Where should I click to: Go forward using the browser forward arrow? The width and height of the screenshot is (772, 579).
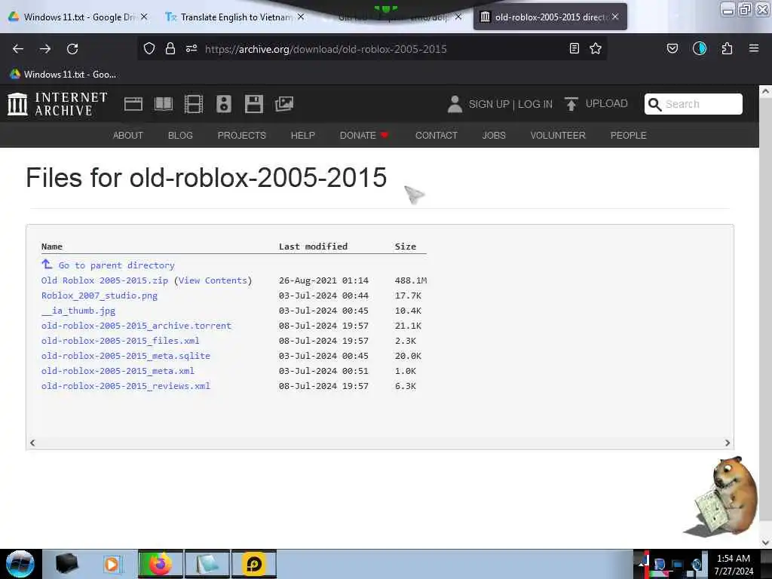click(45, 49)
